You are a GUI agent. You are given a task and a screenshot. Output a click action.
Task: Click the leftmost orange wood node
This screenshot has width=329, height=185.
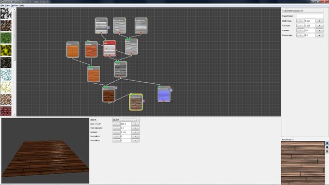[x=73, y=49]
